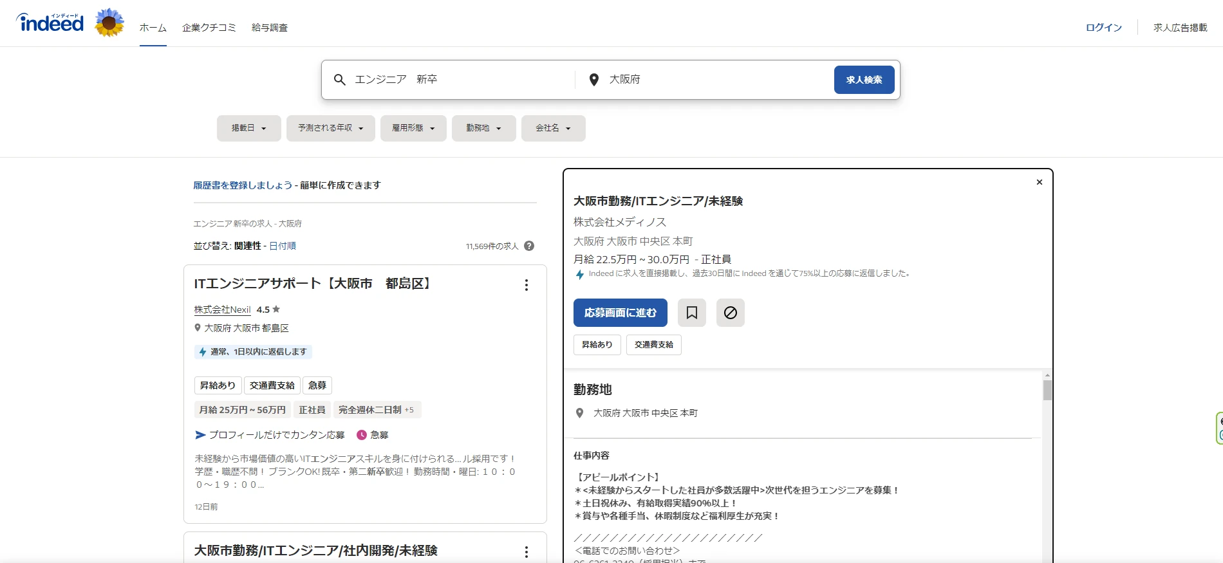Click the purple clock 急募 icon
This screenshot has height=563, width=1223.
click(x=362, y=435)
